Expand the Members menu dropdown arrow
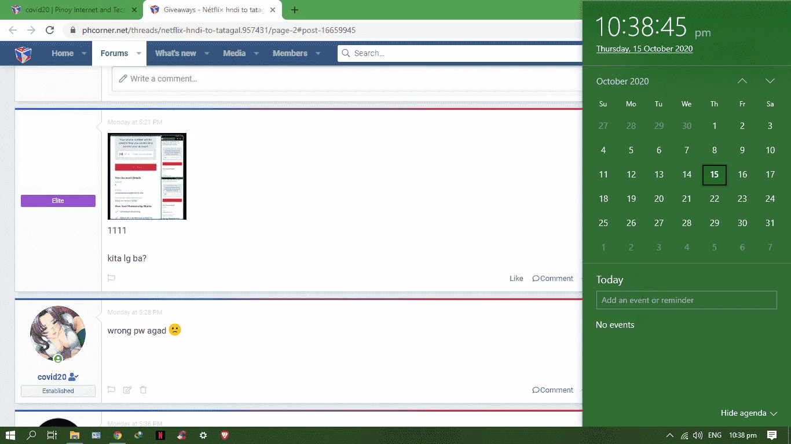This screenshot has height=444, width=791. tap(318, 53)
